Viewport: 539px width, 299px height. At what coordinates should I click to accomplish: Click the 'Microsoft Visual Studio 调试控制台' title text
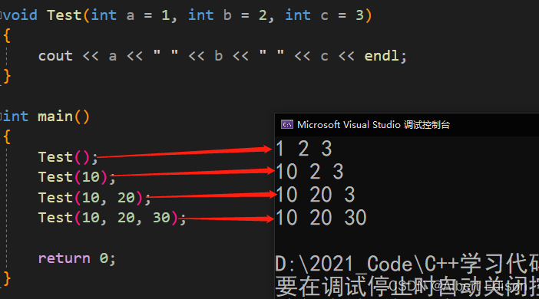tap(373, 125)
